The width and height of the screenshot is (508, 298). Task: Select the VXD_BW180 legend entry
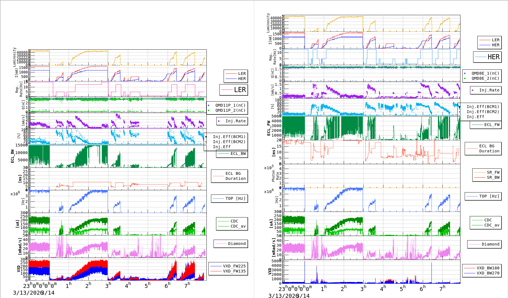(482, 268)
